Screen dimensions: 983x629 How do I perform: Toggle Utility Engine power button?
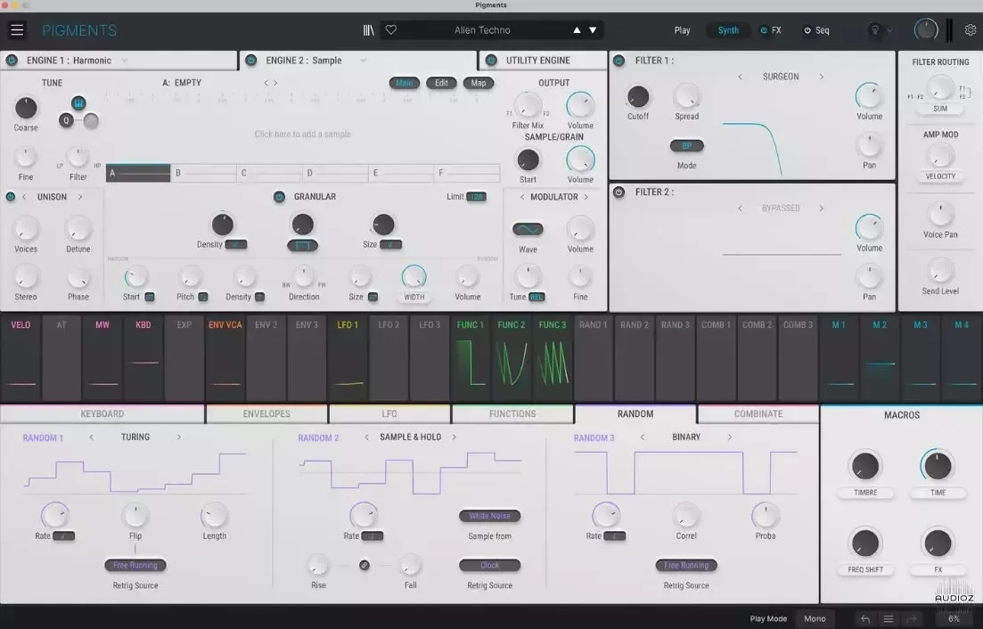pos(491,61)
